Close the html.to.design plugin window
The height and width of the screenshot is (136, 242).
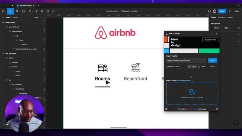click(217, 34)
